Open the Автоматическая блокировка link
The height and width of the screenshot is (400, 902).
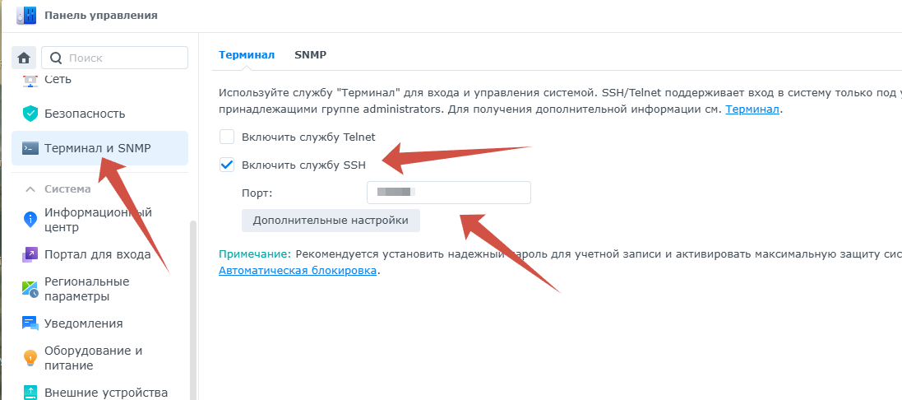(298, 270)
